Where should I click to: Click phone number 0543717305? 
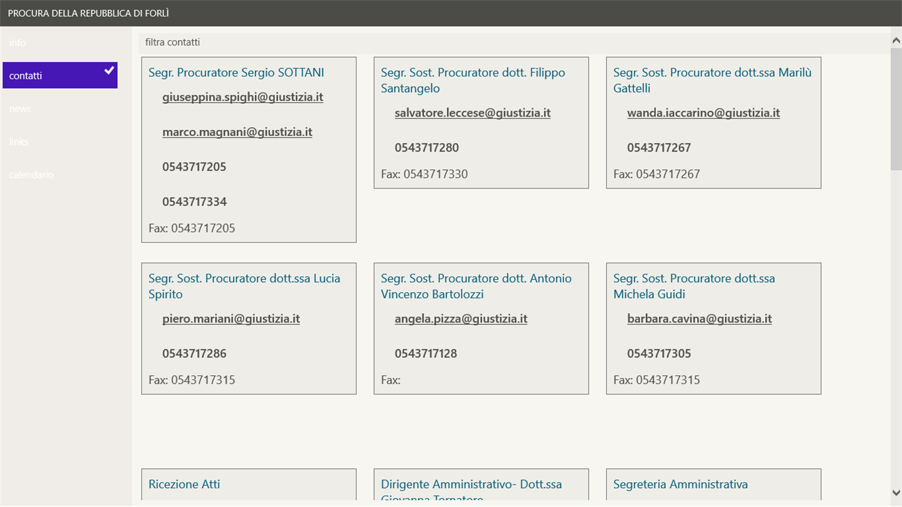click(x=659, y=354)
